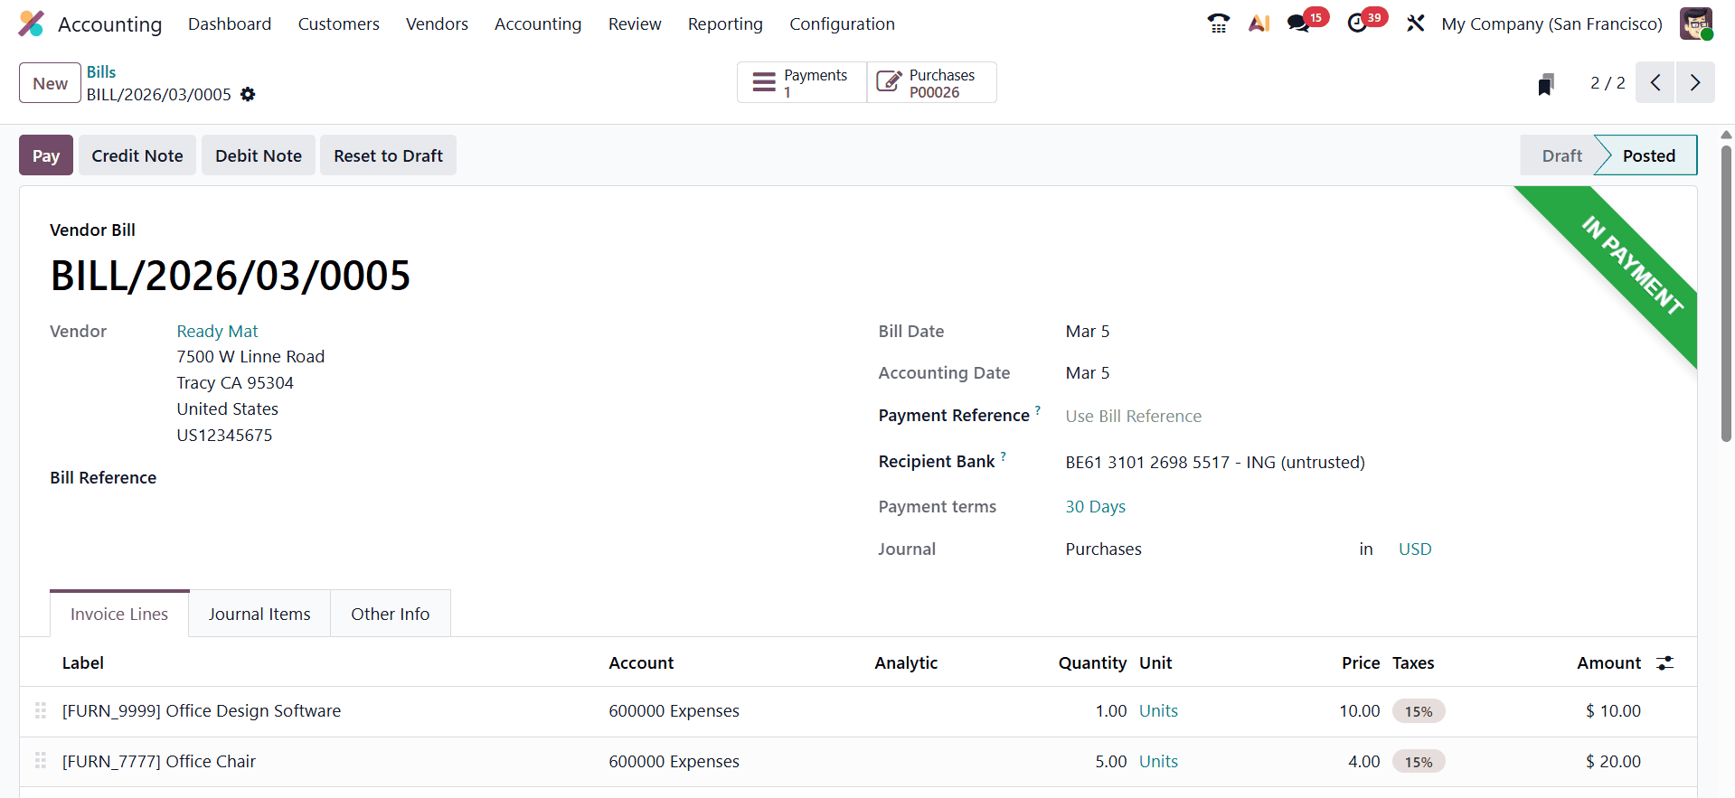Click the Amount column header

1608,662
